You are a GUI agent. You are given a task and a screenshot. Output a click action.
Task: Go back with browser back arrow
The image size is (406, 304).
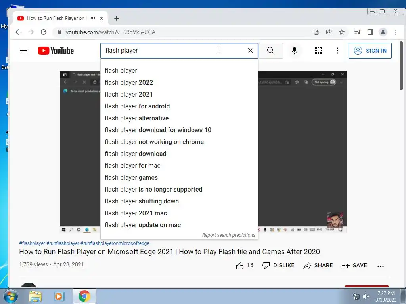18,32
